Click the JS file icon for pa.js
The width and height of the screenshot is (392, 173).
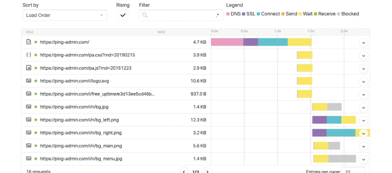[x=29, y=68]
